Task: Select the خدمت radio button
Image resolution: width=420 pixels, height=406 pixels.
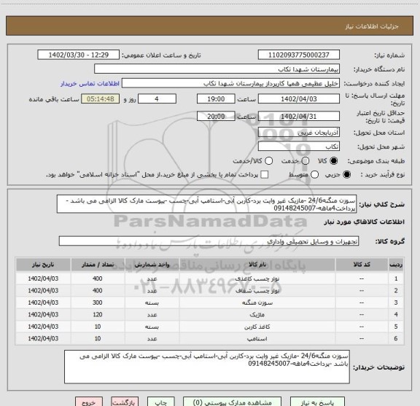Action: click(x=306, y=161)
